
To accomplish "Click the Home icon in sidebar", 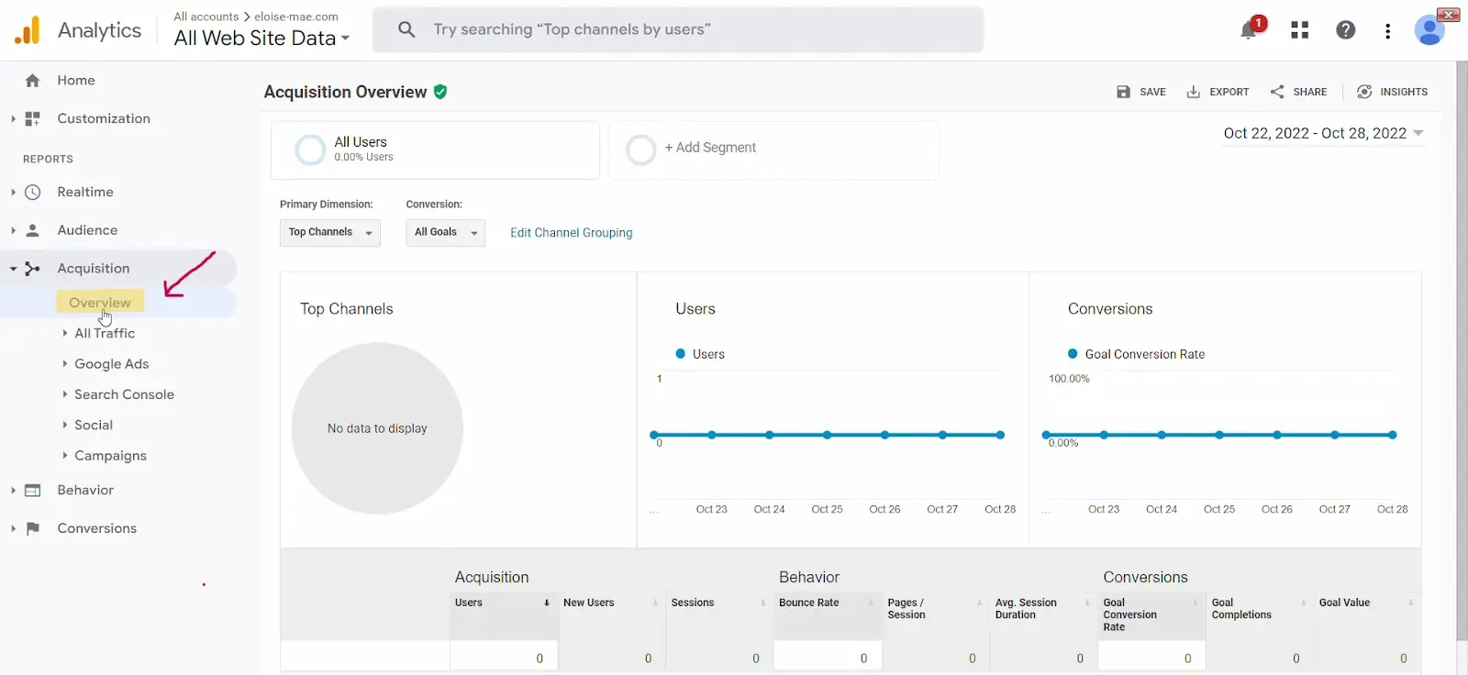I will [x=33, y=81].
